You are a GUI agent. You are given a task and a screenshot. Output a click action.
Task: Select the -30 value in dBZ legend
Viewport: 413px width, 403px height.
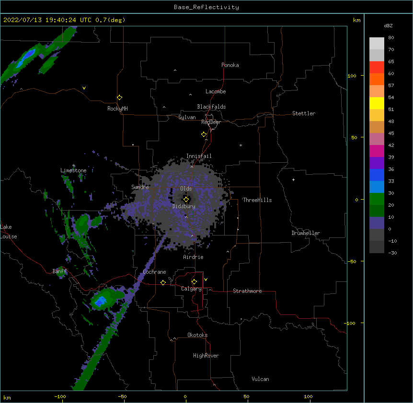point(392,253)
